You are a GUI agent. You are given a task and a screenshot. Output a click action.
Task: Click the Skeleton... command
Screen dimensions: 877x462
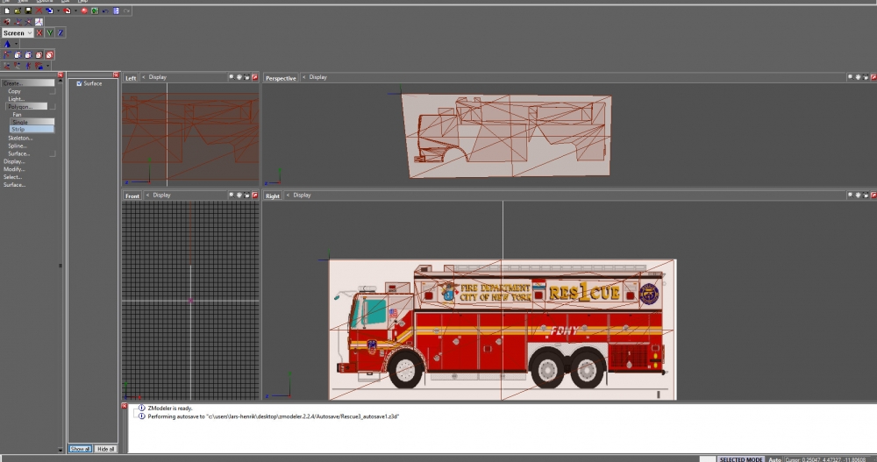click(x=20, y=138)
